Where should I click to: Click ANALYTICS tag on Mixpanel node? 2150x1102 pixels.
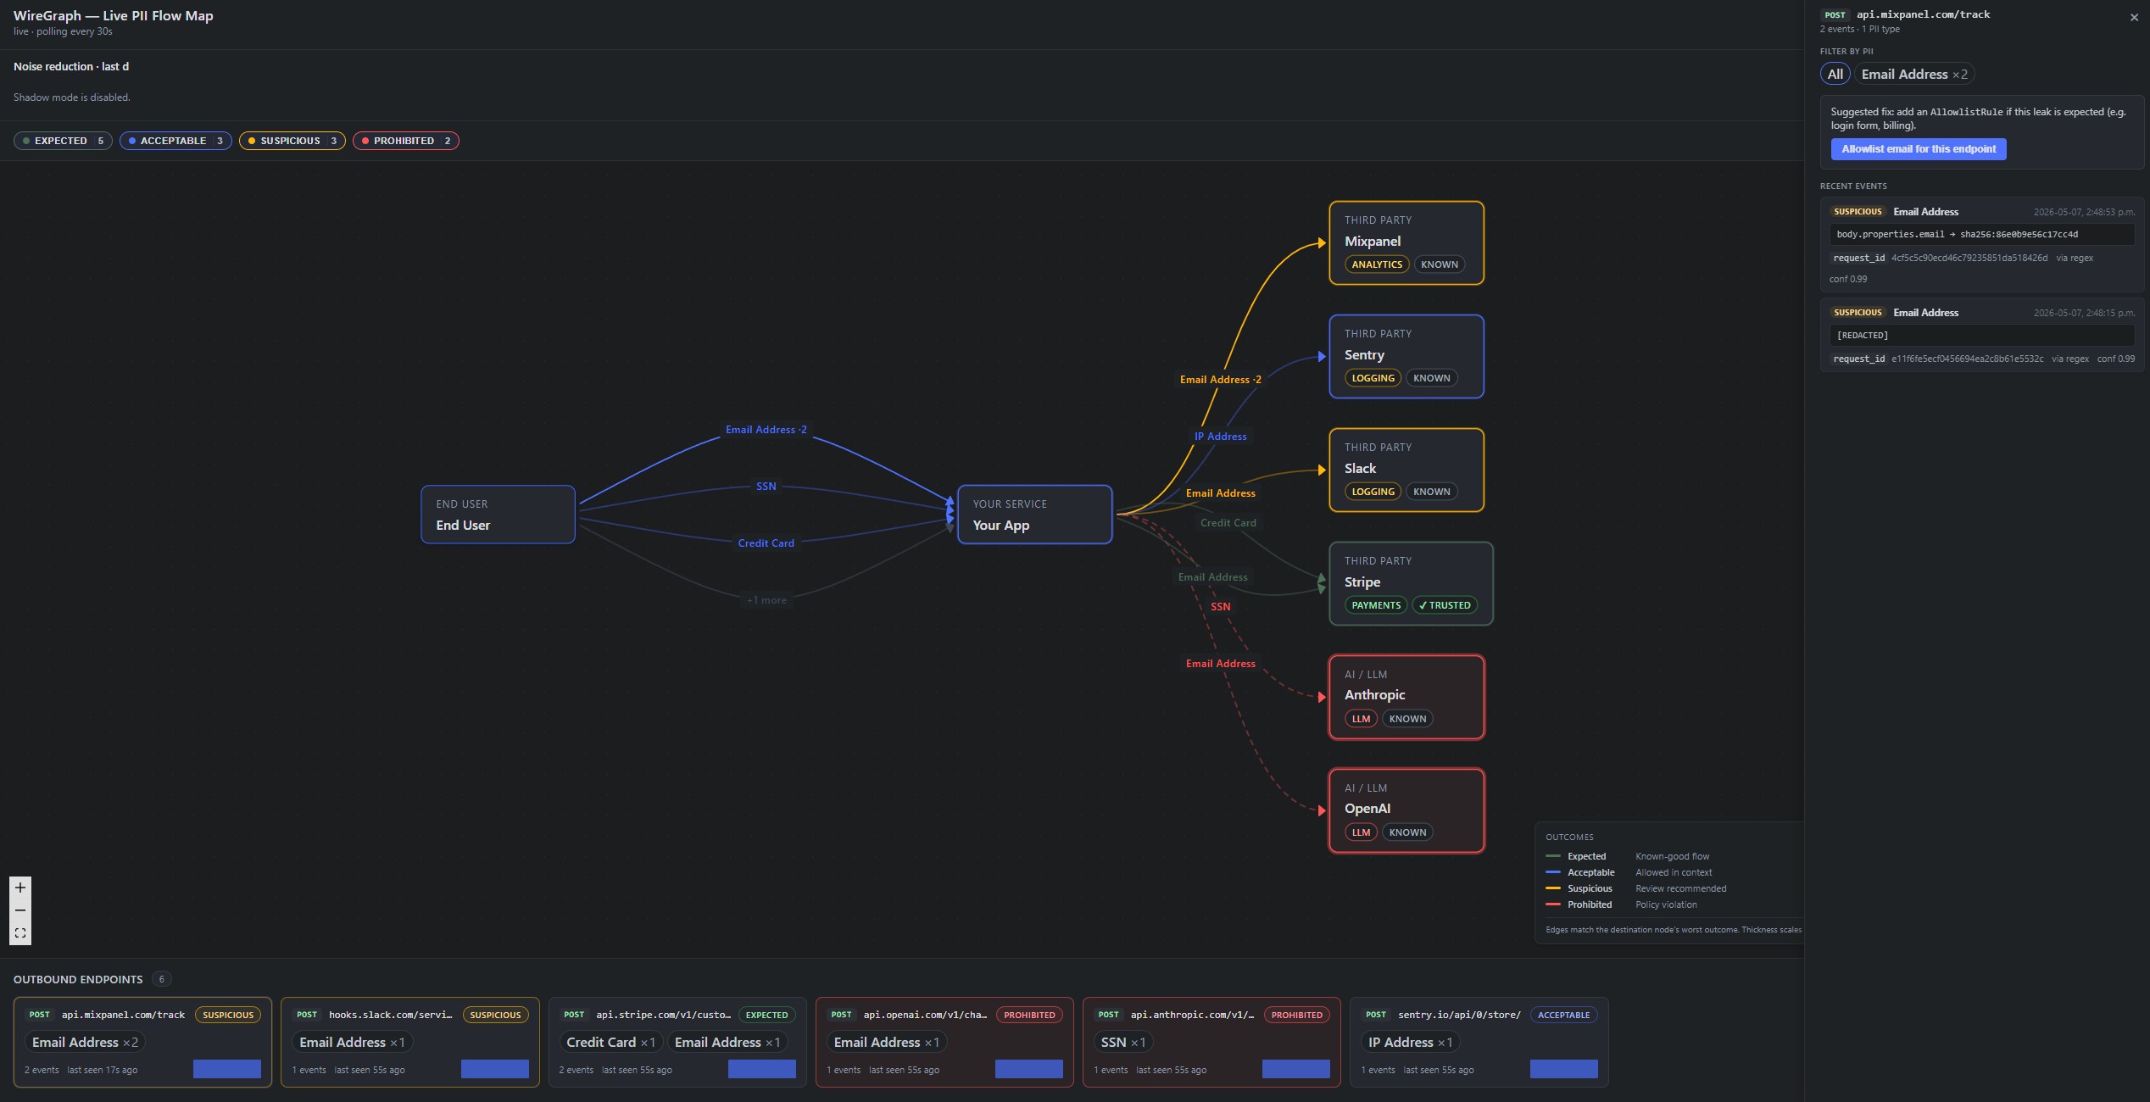click(1377, 264)
